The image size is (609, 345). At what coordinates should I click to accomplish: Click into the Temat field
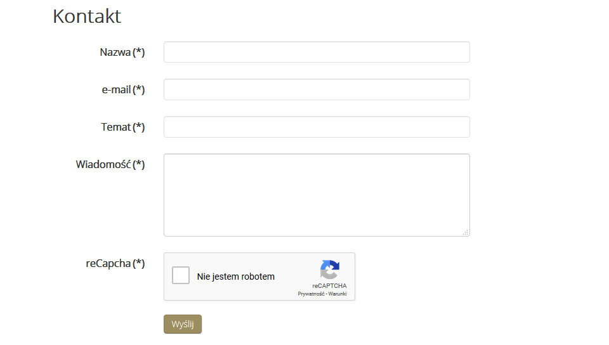click(317, 127)
